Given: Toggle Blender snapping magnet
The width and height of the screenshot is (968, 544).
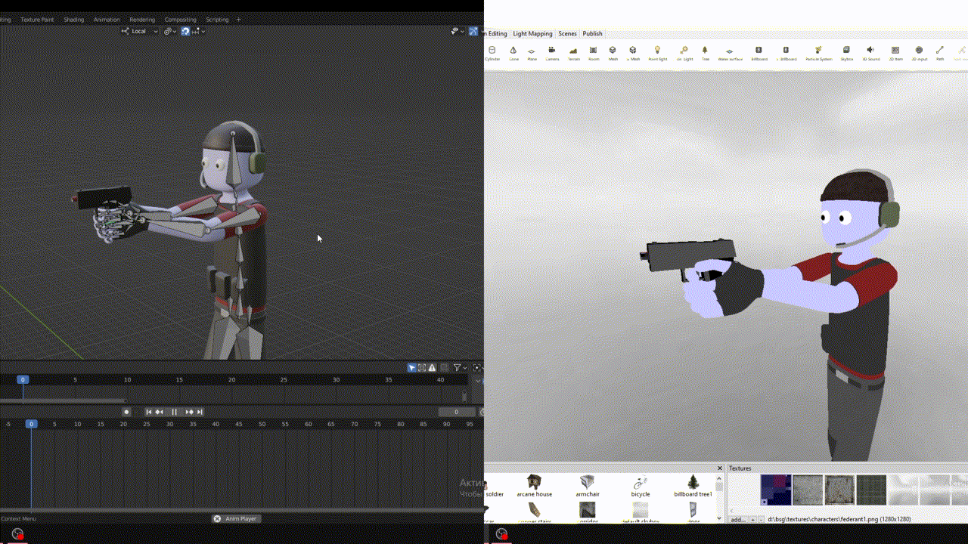Looking at the screenshot, I should (185, 31).
